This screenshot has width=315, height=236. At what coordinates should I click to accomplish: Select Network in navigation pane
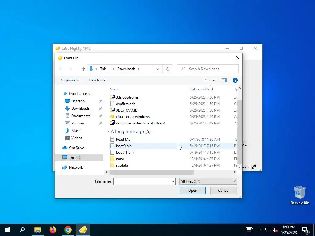pos(76,167)
